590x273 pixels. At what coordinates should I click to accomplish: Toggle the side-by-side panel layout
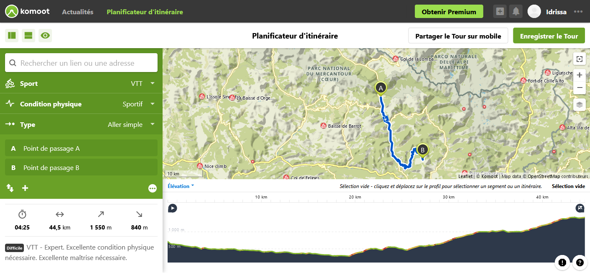coord(12,36)
